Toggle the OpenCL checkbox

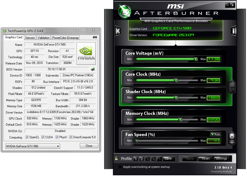[x=27, y=137]
